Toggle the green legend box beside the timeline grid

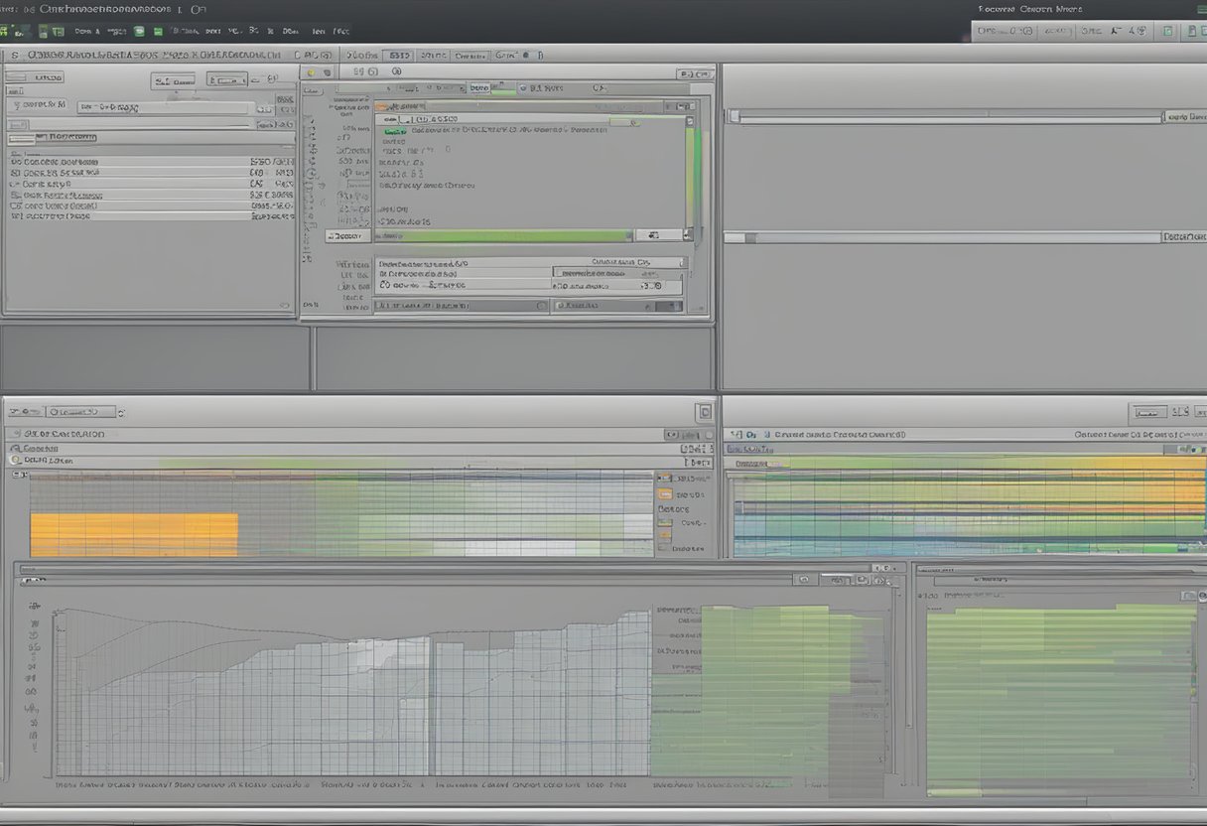click(x=665, y=522)
